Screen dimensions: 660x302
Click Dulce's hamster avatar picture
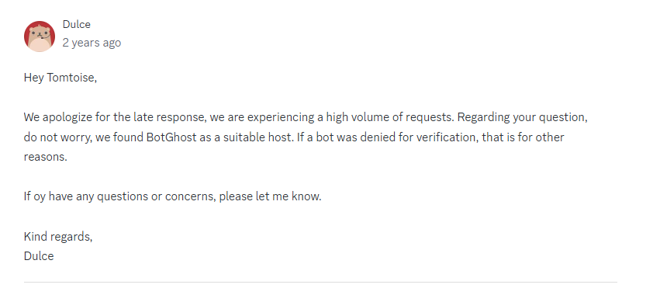(x=40, y=36)
